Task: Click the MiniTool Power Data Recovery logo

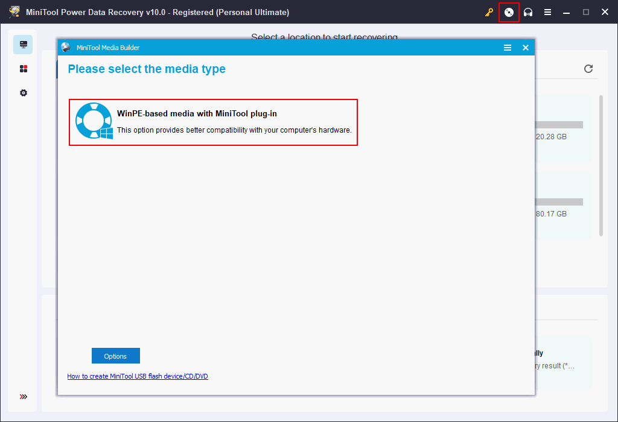Action: coord(14,12)
